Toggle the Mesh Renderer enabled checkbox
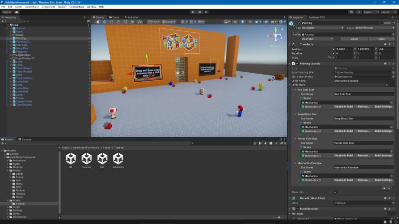The height and width of the screenshot is (224, 399). click(x=297, y=209)
